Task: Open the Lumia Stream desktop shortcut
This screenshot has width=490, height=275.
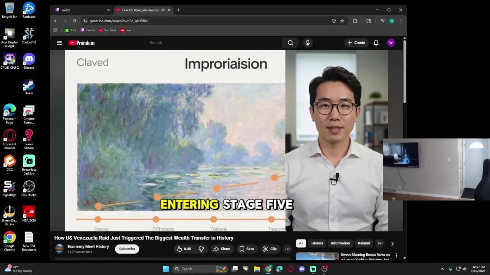Action: tap(29, 139)
